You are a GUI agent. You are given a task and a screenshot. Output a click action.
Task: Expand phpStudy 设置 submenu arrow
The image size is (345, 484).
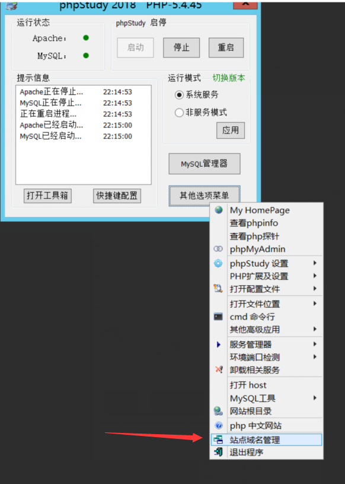click(x=315, y=263)
